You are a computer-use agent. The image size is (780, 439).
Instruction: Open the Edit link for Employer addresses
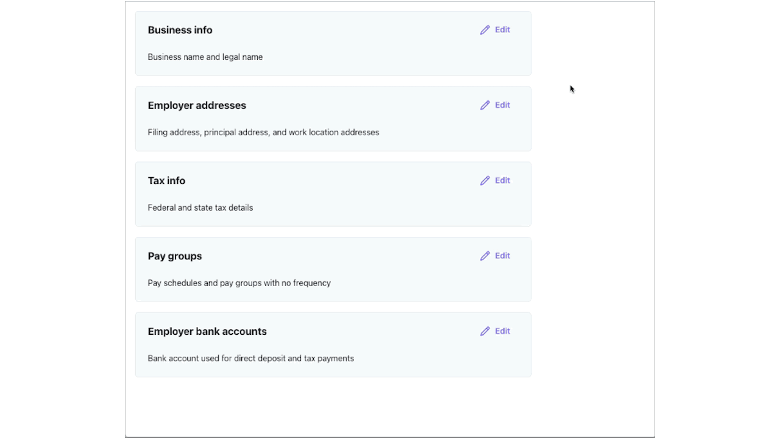(502, 105)
